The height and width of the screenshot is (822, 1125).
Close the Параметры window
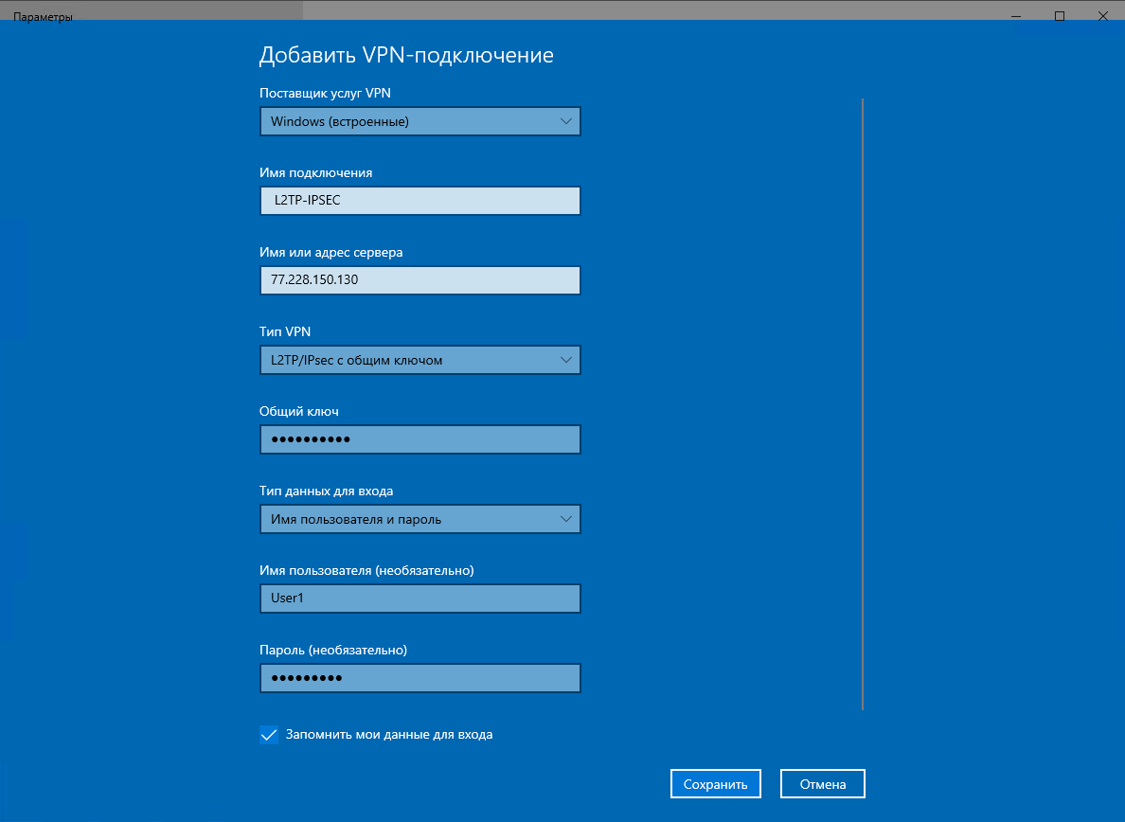coord(1103,16)
